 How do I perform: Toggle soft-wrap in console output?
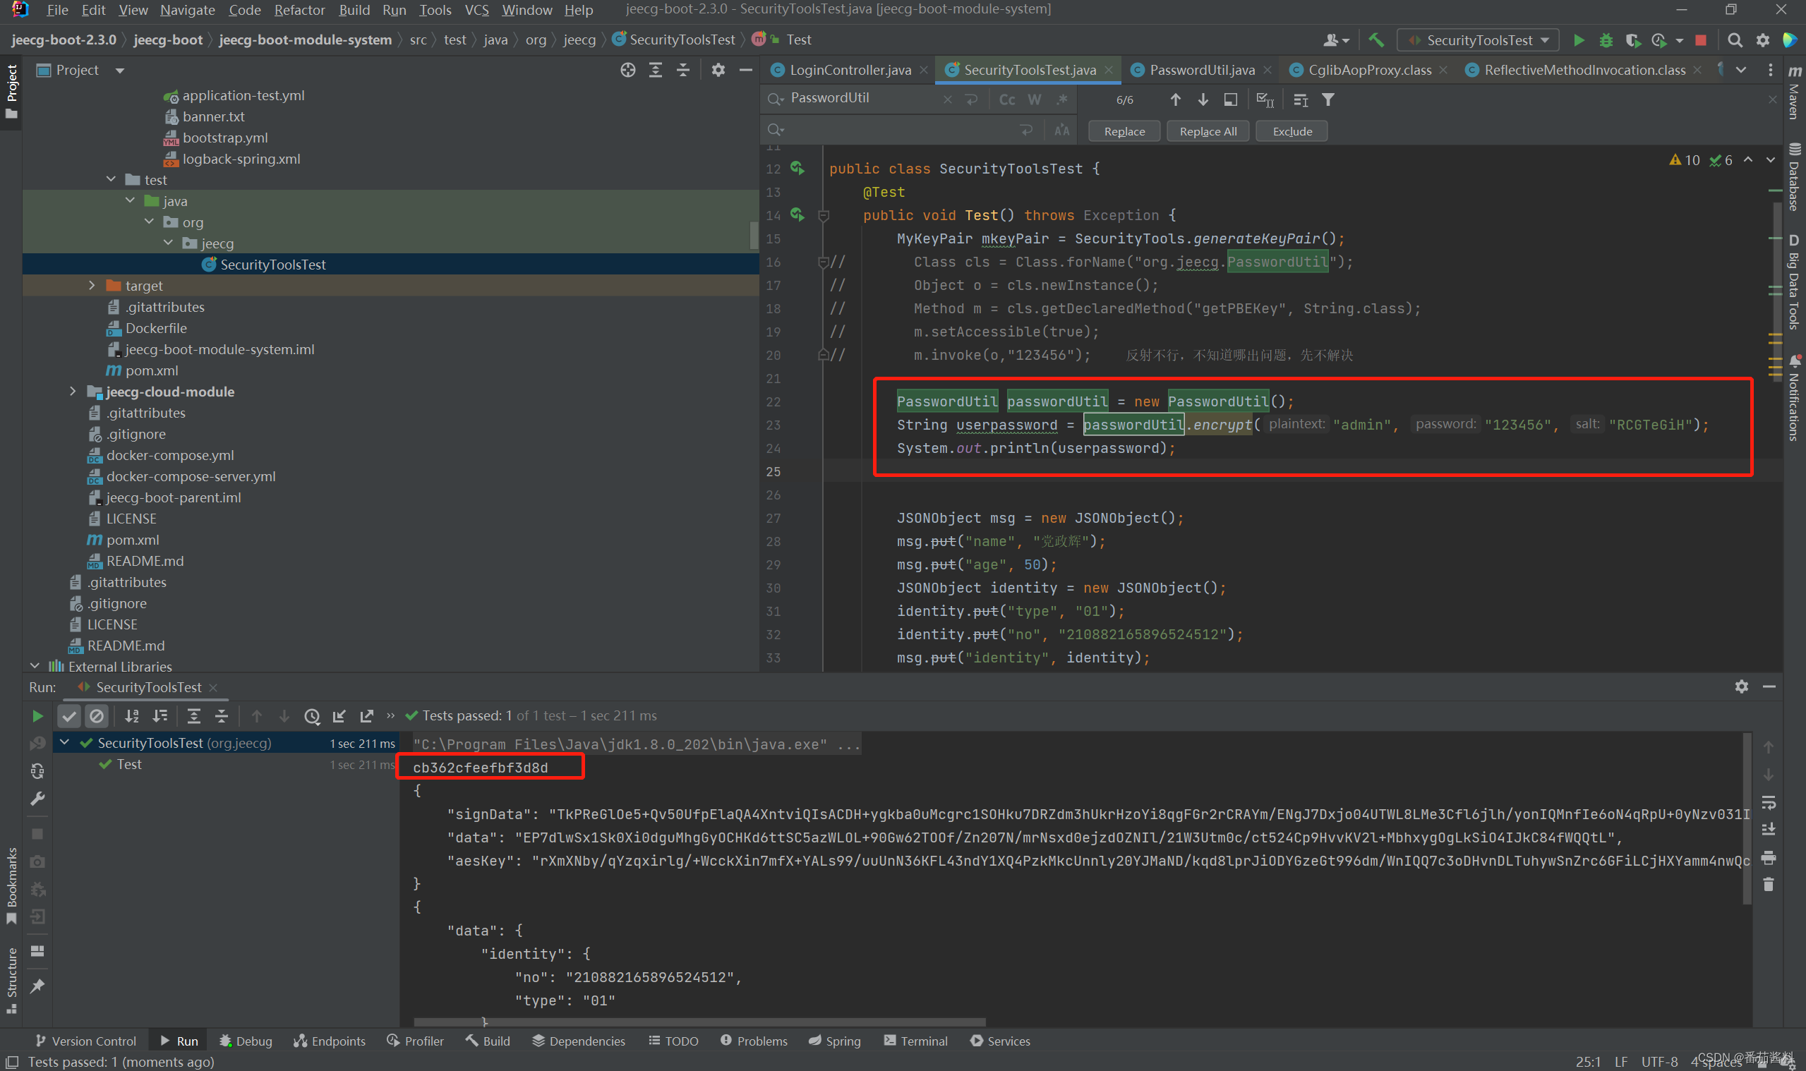pyautogui.click(x=1769, y=802)
